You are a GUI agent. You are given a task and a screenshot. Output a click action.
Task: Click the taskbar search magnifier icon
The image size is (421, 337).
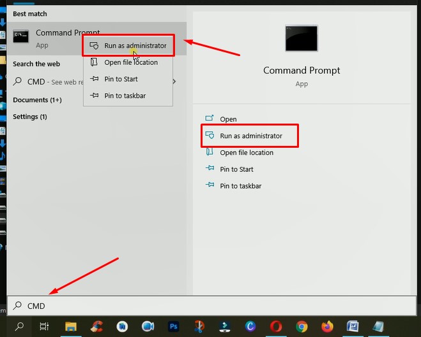pyautogui.click(x=19, y=326)
